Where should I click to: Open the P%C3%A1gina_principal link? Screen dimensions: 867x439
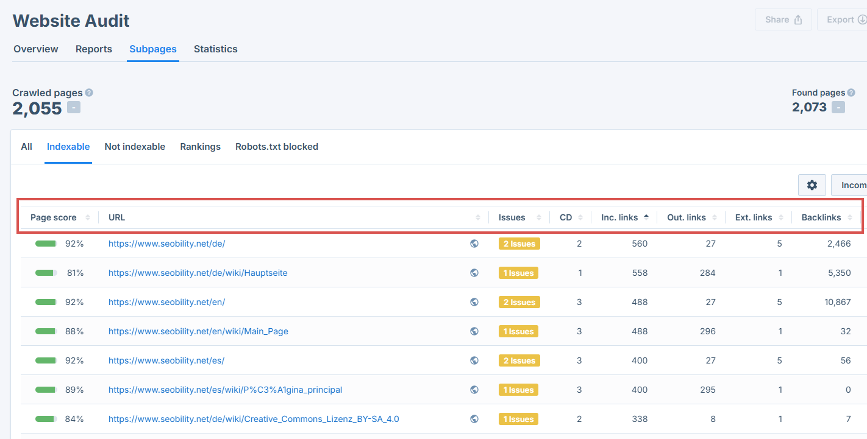point(225,390)
